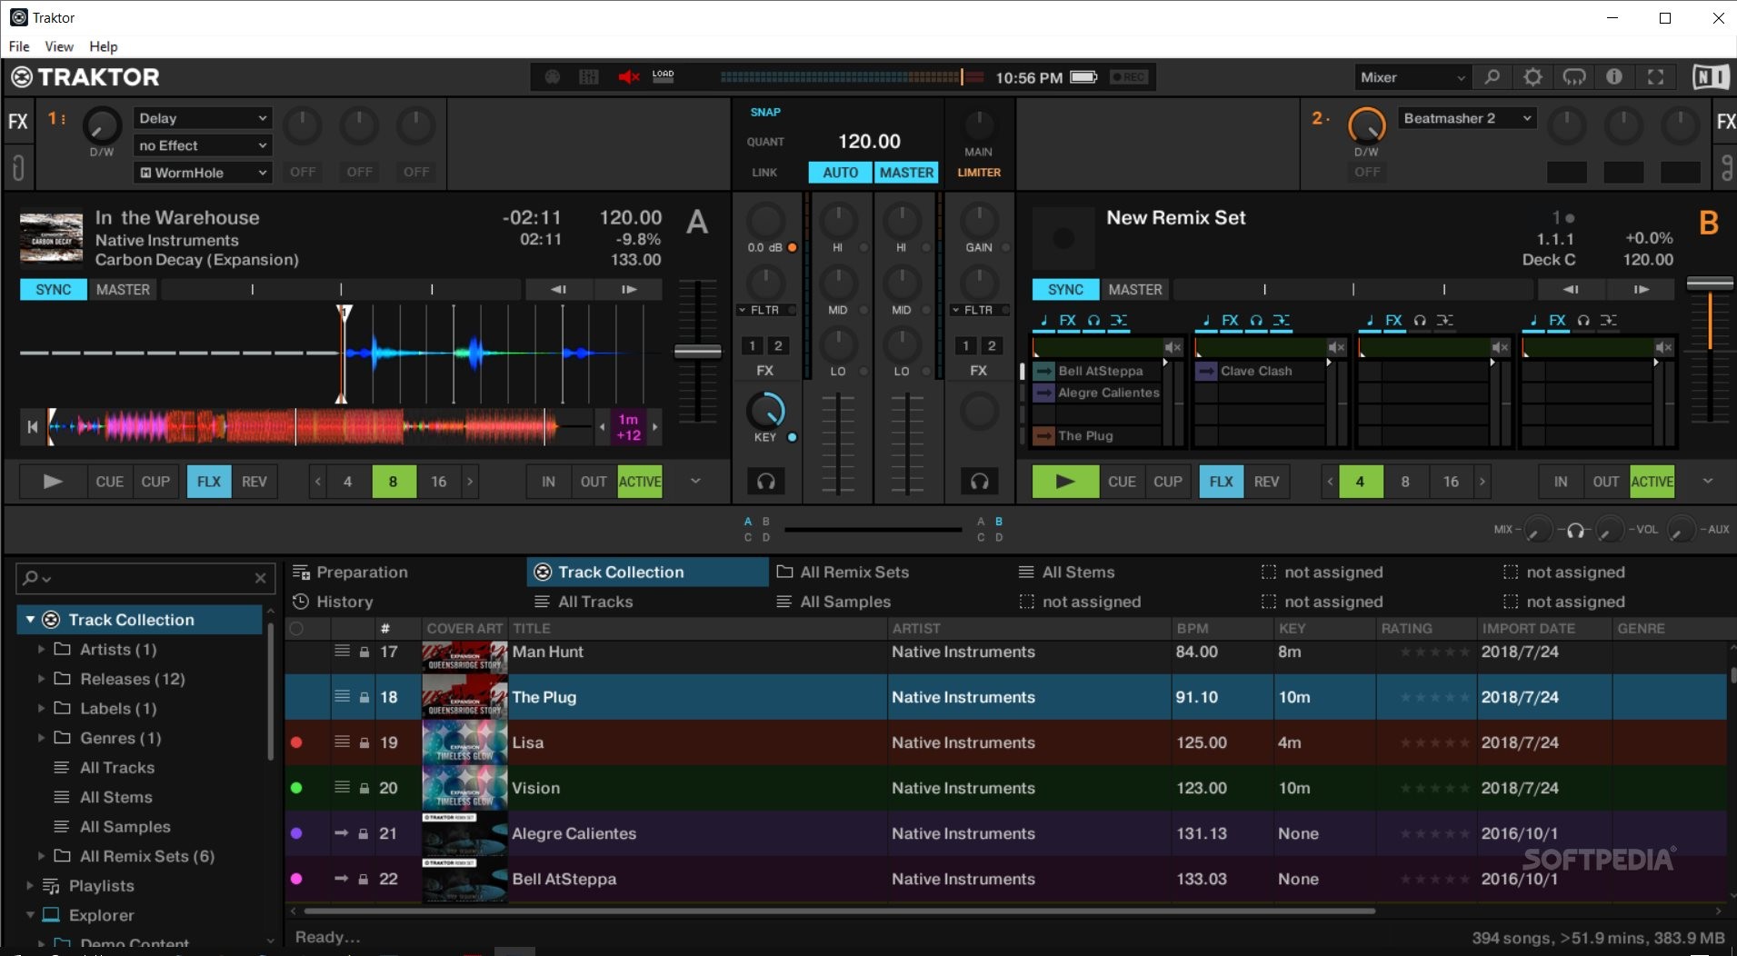Skip to start of Deck A track
This screenshot has width=1737, height=956.
[x=33, y=426]
